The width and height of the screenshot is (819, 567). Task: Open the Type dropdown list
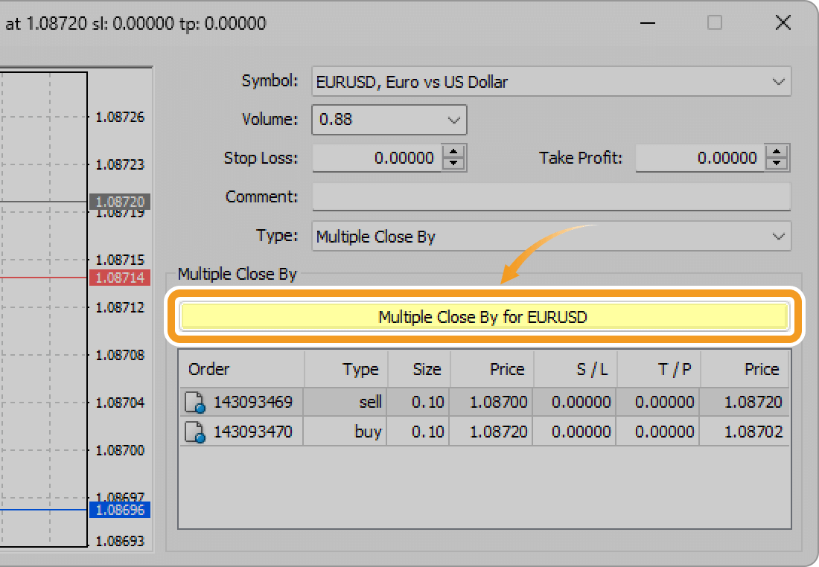(778, 237)
